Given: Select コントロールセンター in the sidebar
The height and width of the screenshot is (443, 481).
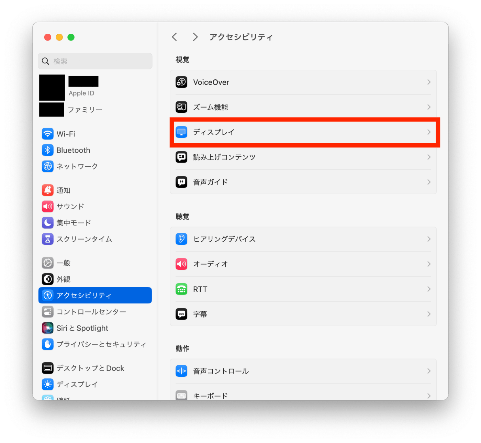Looking at the screenshot, I should coord(95,312).
